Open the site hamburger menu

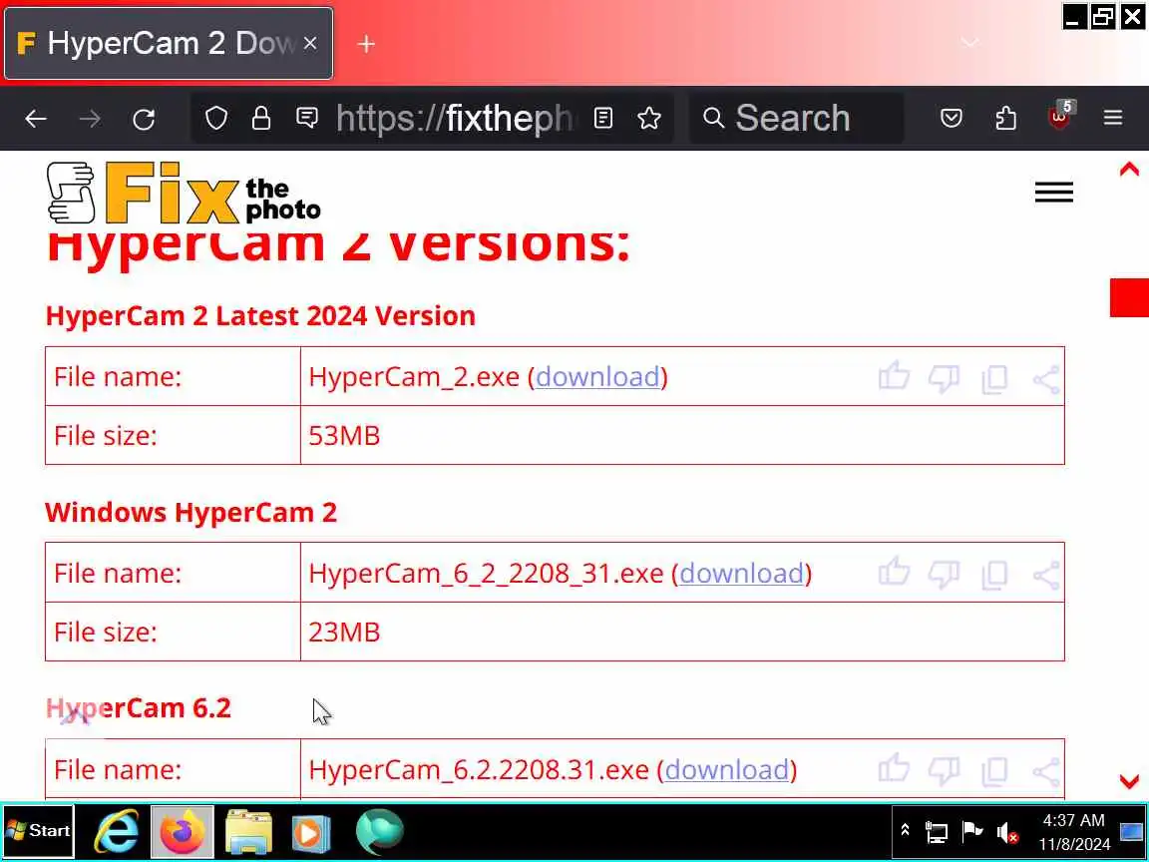tap(1053, 192)
